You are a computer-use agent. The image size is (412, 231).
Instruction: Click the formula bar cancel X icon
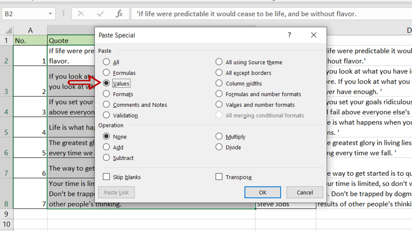(x=81, y=14)
